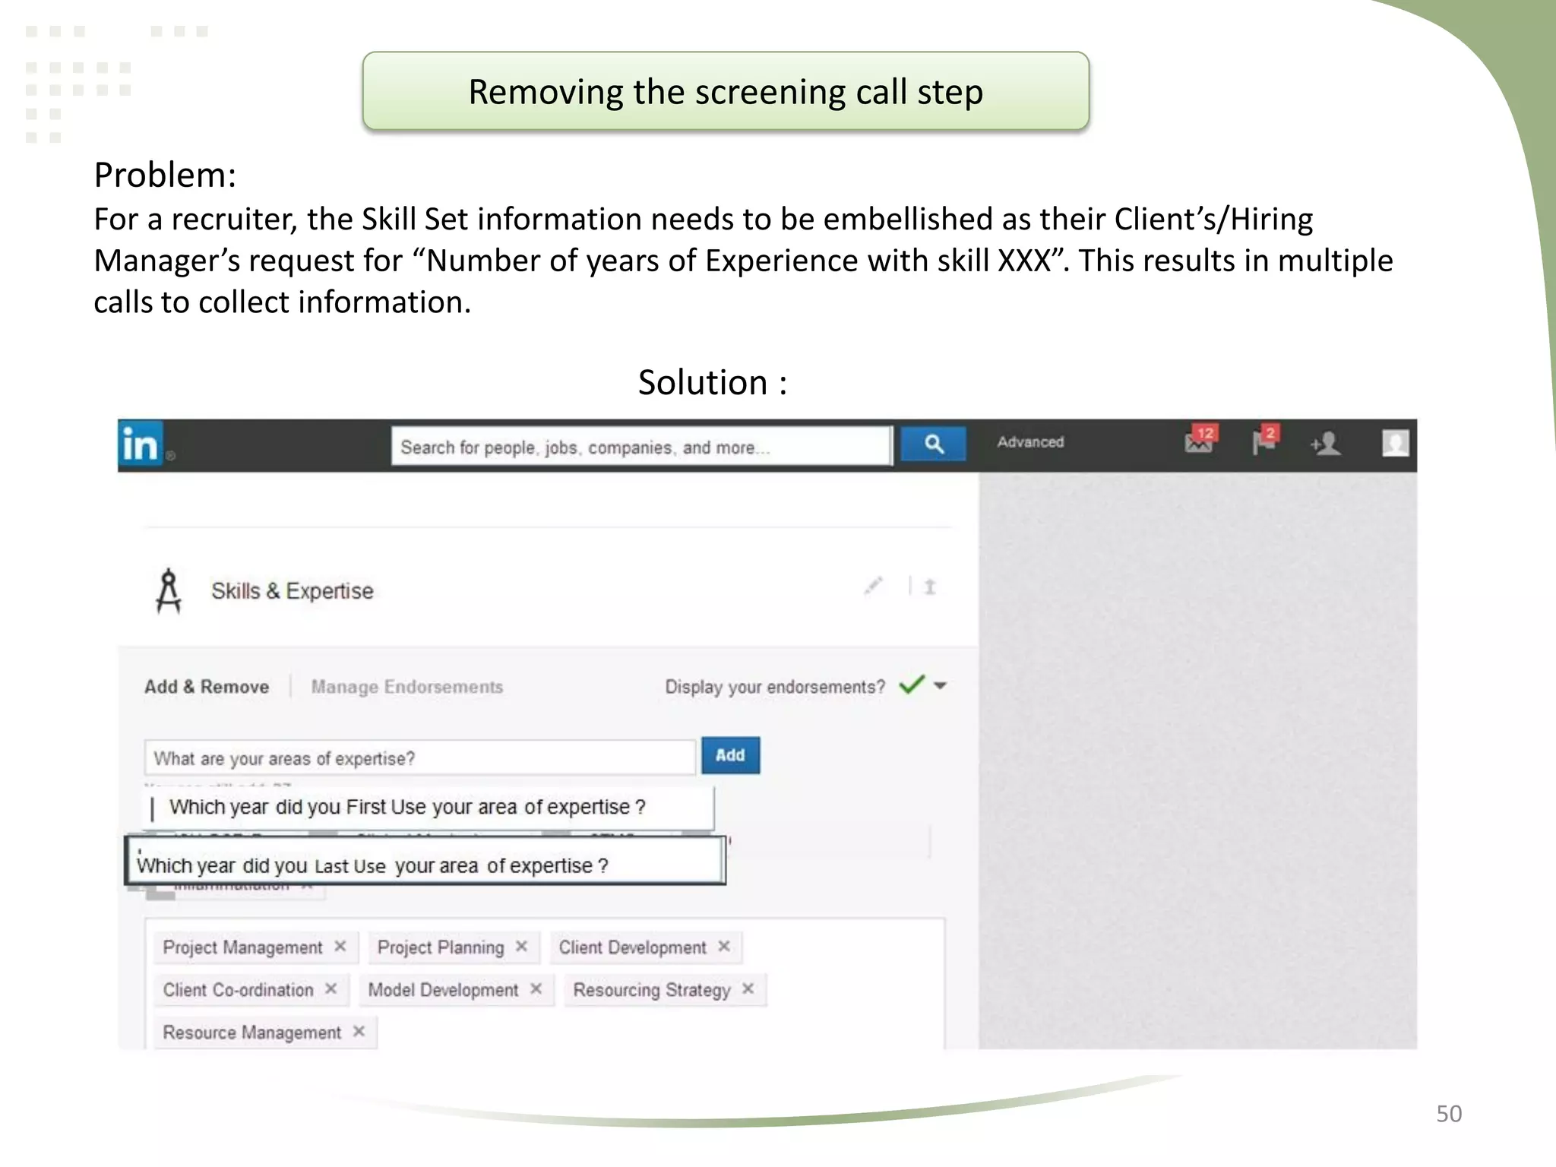Image resolution: width=1556 pixels, height=1167 pixels.
Task: Focus the Last Use year input field
Action: coord(425,860)
